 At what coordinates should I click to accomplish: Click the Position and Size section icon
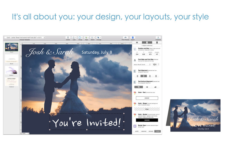coord(135,49)
